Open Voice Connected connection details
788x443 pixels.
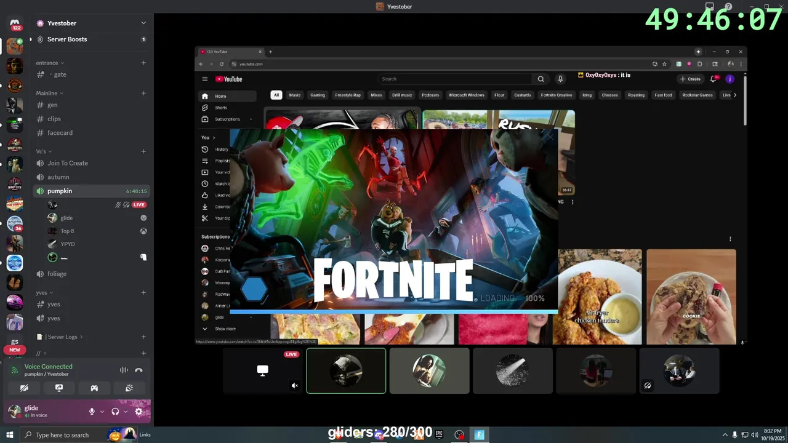[48, 367]
